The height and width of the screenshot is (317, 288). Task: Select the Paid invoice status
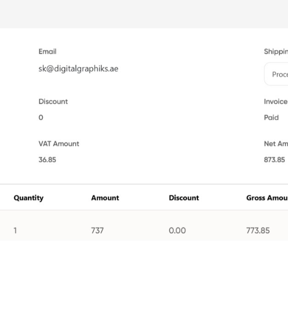click(x=271, y=117)
